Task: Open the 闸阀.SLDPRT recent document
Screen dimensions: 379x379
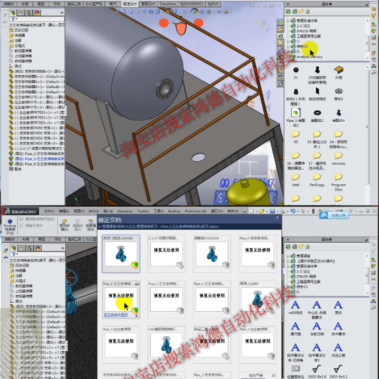Action: 257,299
